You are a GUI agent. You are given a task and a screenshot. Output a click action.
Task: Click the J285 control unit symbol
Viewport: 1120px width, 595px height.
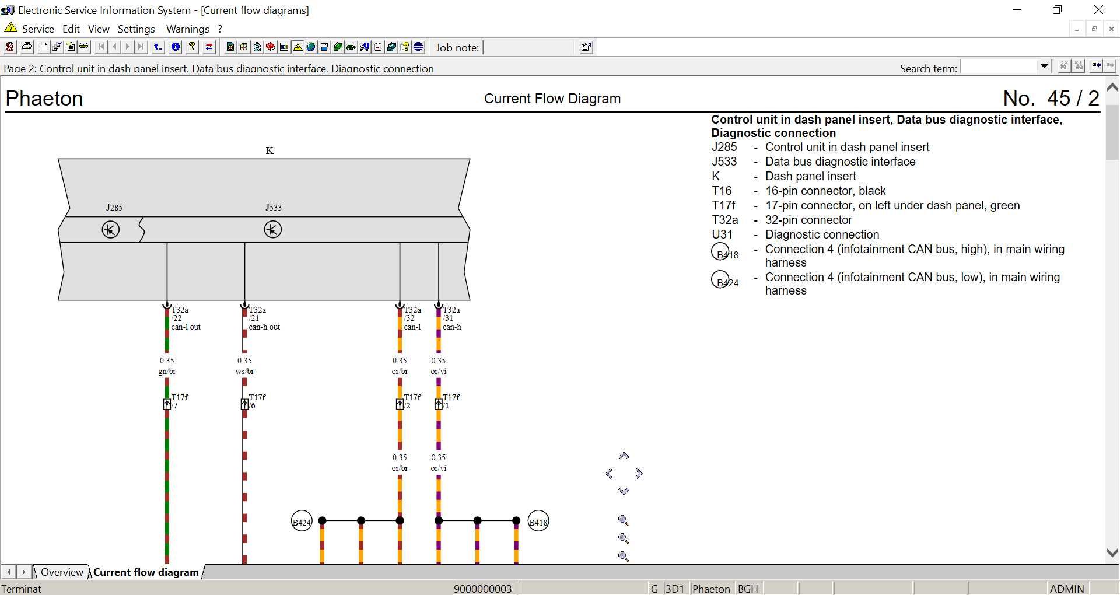click(x=111, y=229)
